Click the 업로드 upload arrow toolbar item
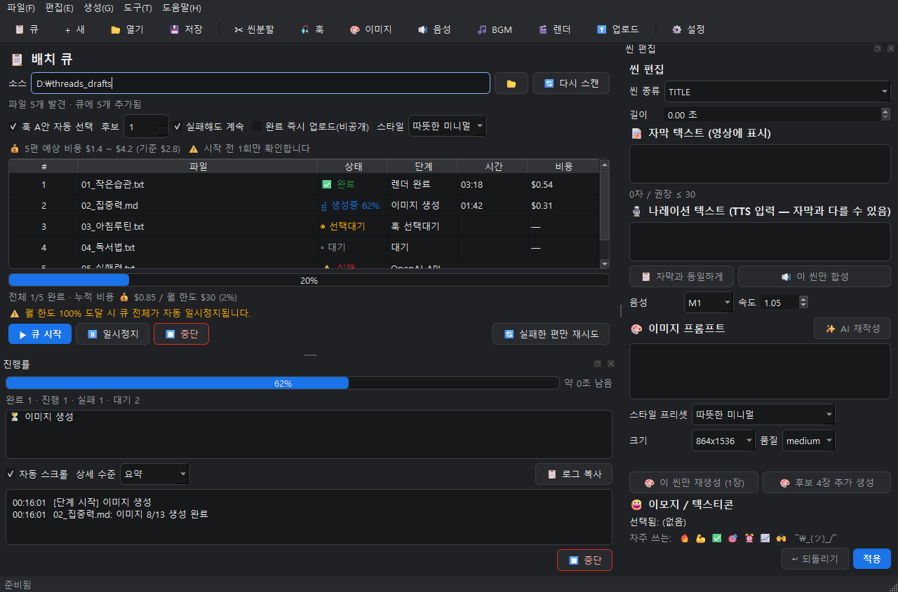 tap(617, 29)
